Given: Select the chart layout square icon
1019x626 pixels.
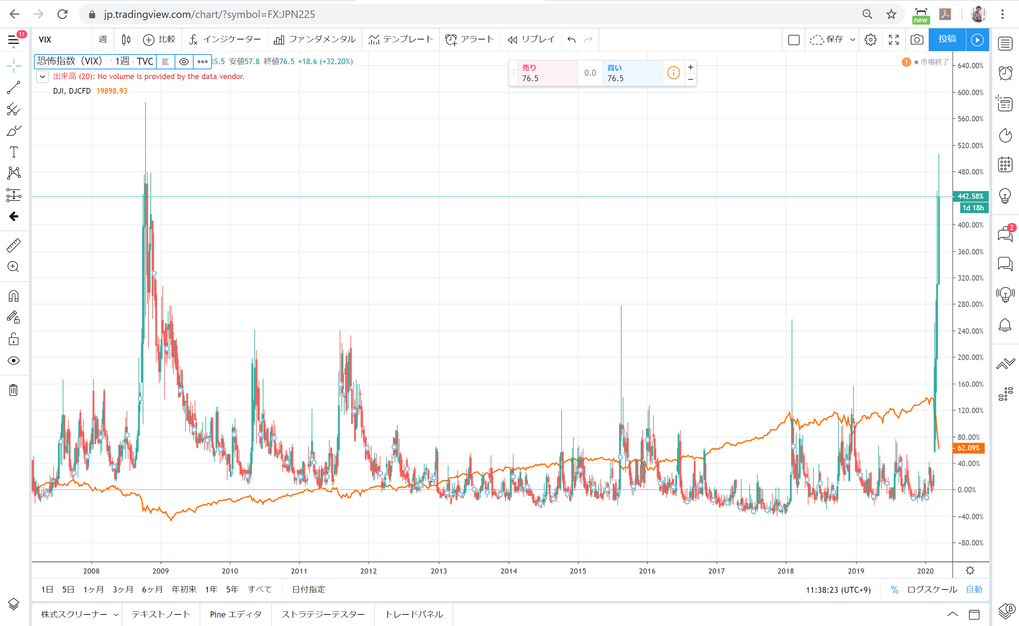Looking at the screenshot, I should [x=794, y=40].
